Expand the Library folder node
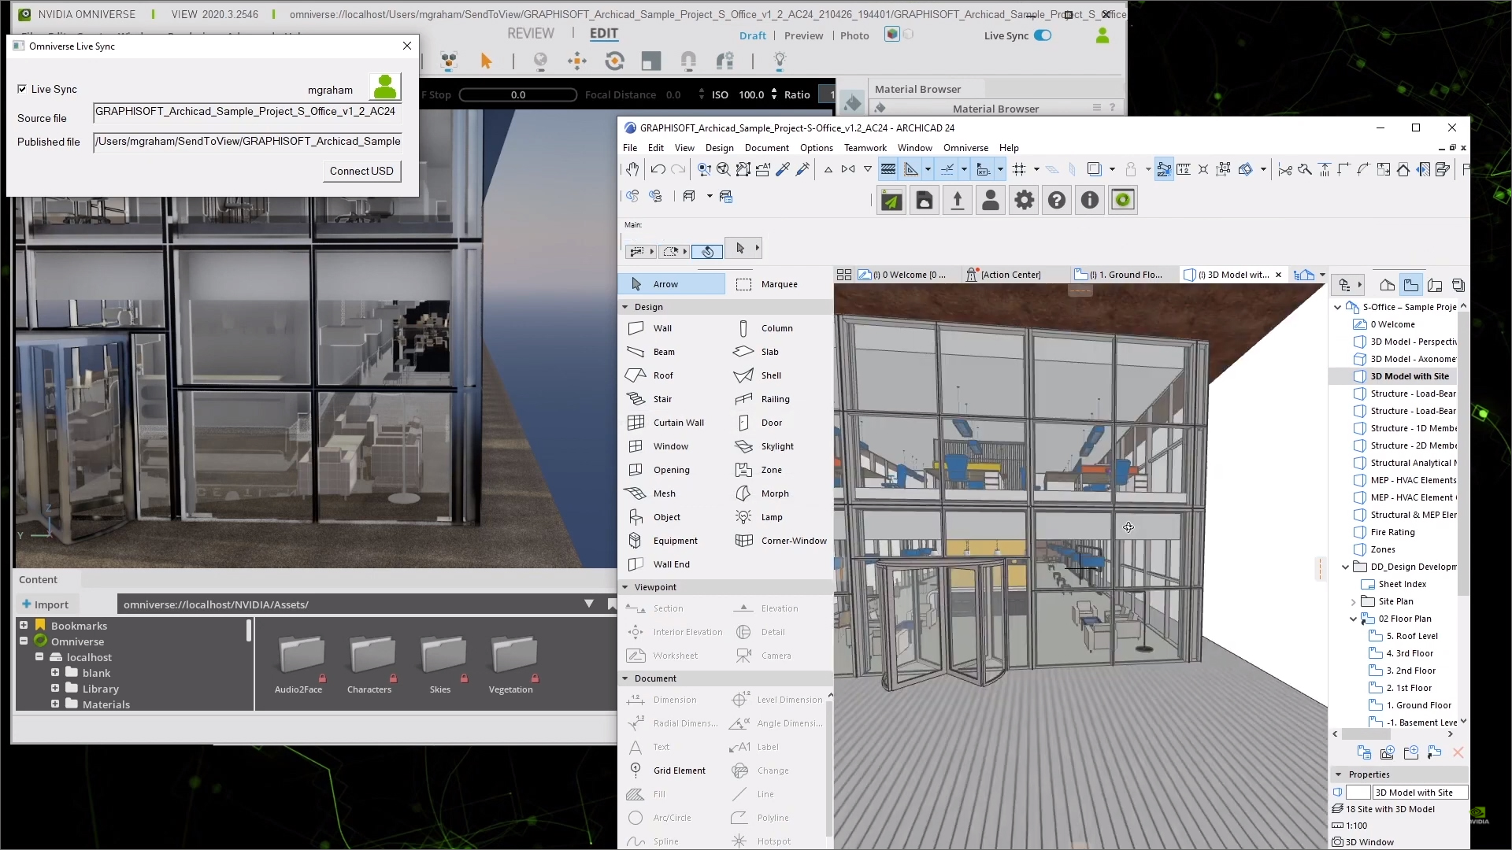The image size is (1512, 850). pyautogui.click(x=55, y=688)
